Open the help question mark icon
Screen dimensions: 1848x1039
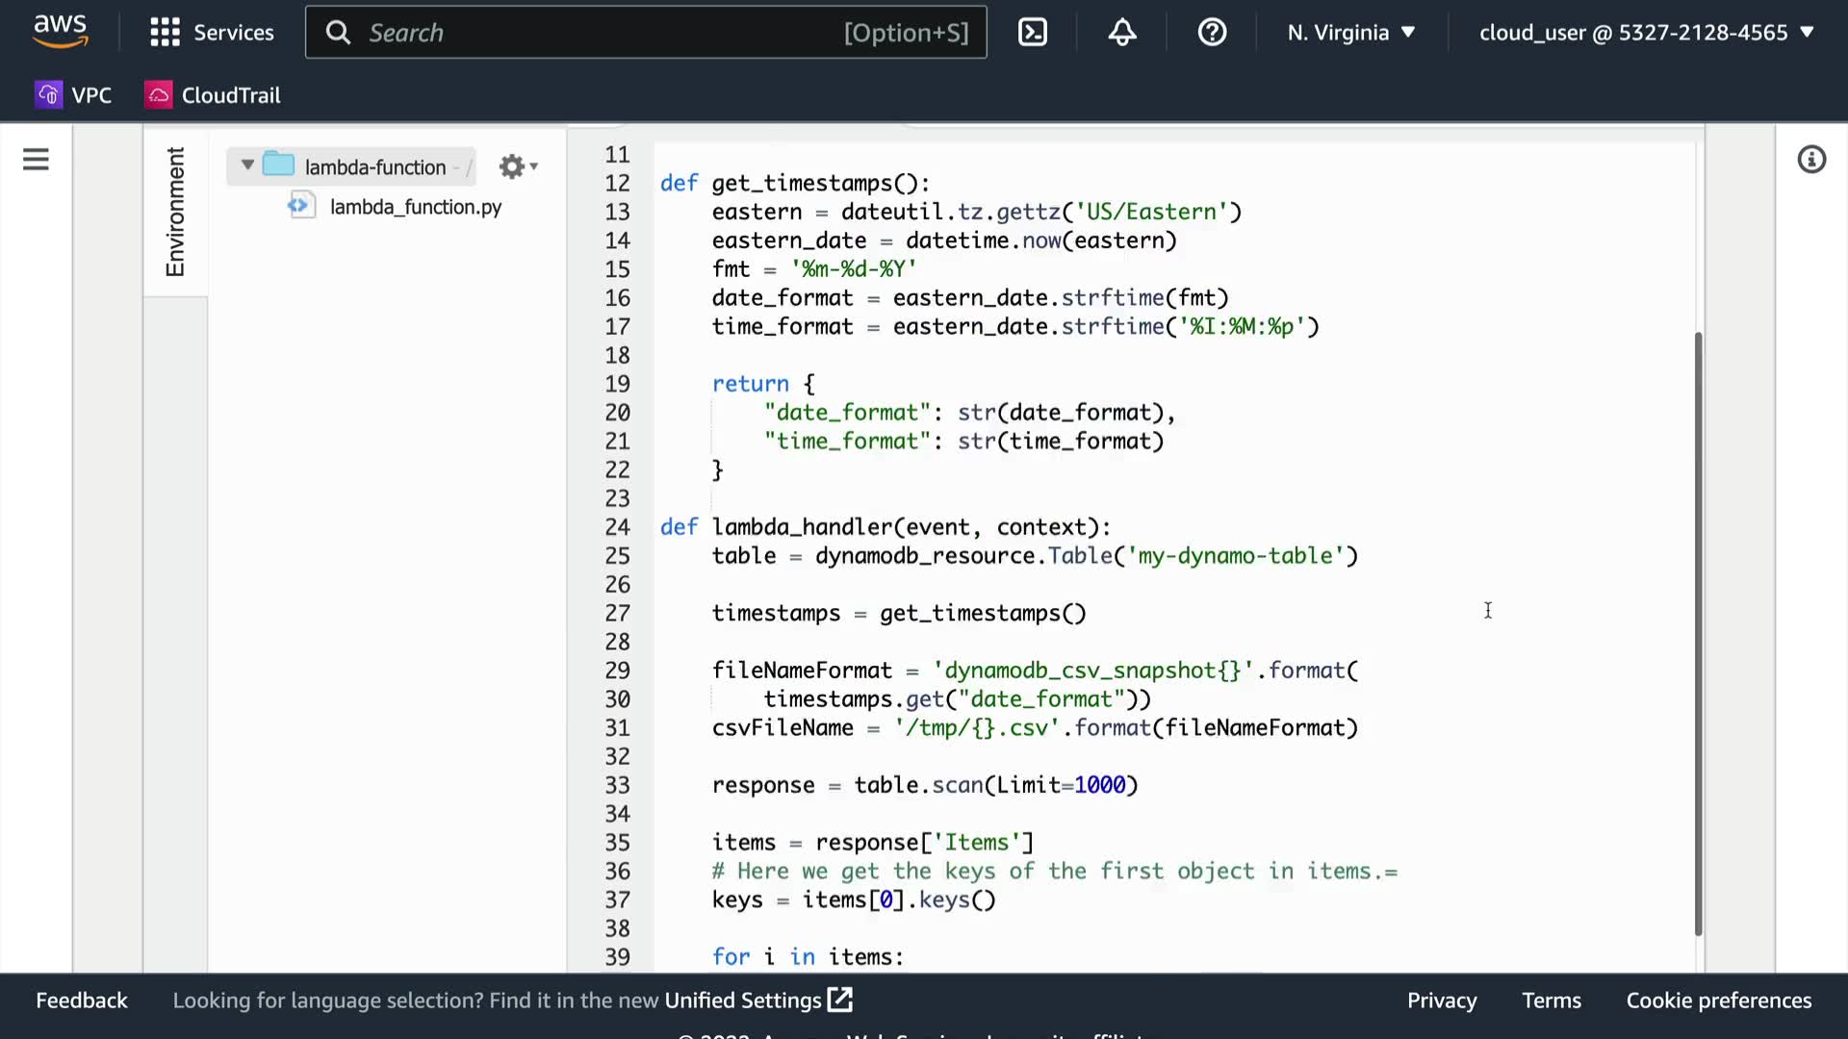coord(1212,33)
